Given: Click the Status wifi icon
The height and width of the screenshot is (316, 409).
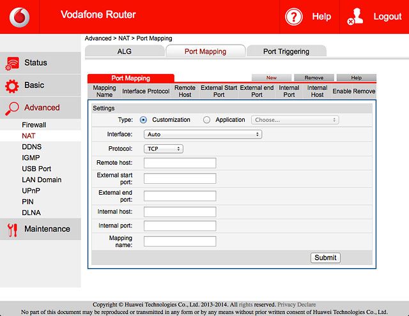Looking at the screenshot, I should (x=12, y=63).
